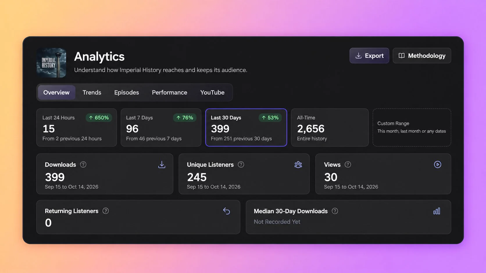
Task: Click the 30 value in Views card
Action: click(x=331, y=177)
